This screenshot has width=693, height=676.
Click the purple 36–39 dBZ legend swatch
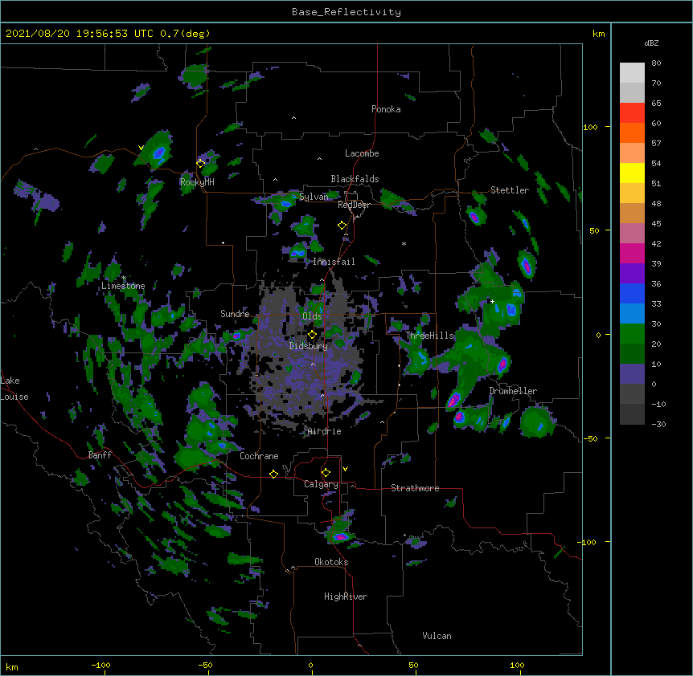pos(632,273)
